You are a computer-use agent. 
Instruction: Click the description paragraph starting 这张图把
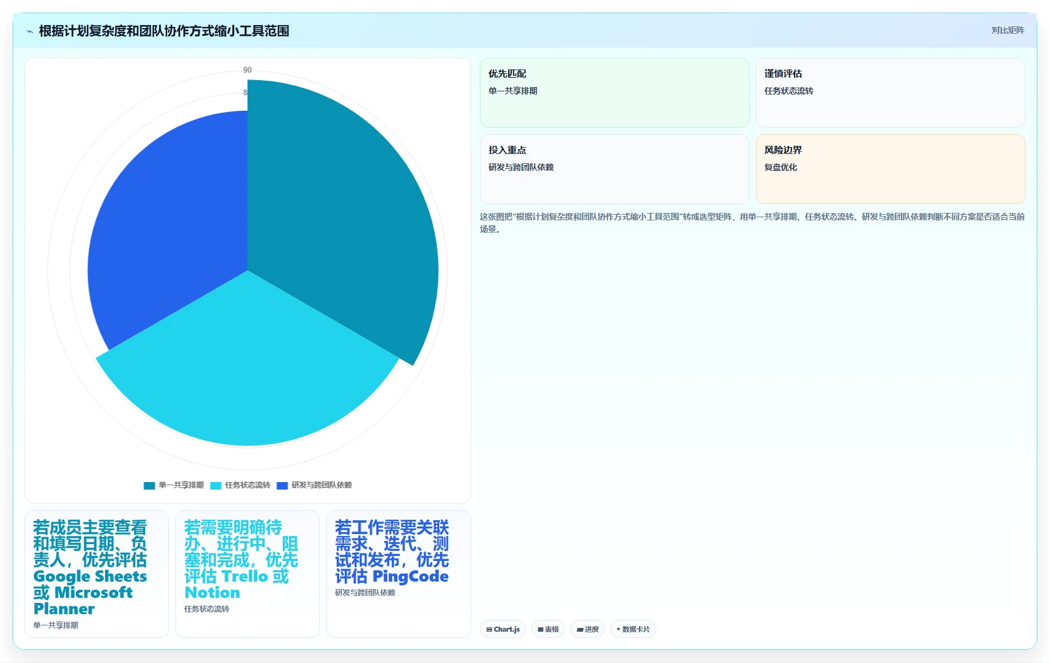(752, 223)
